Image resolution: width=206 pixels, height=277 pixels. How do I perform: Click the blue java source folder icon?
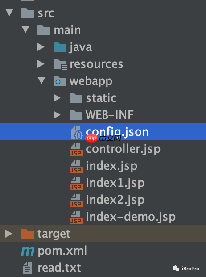pyautogui.click(x=60, y=47)
